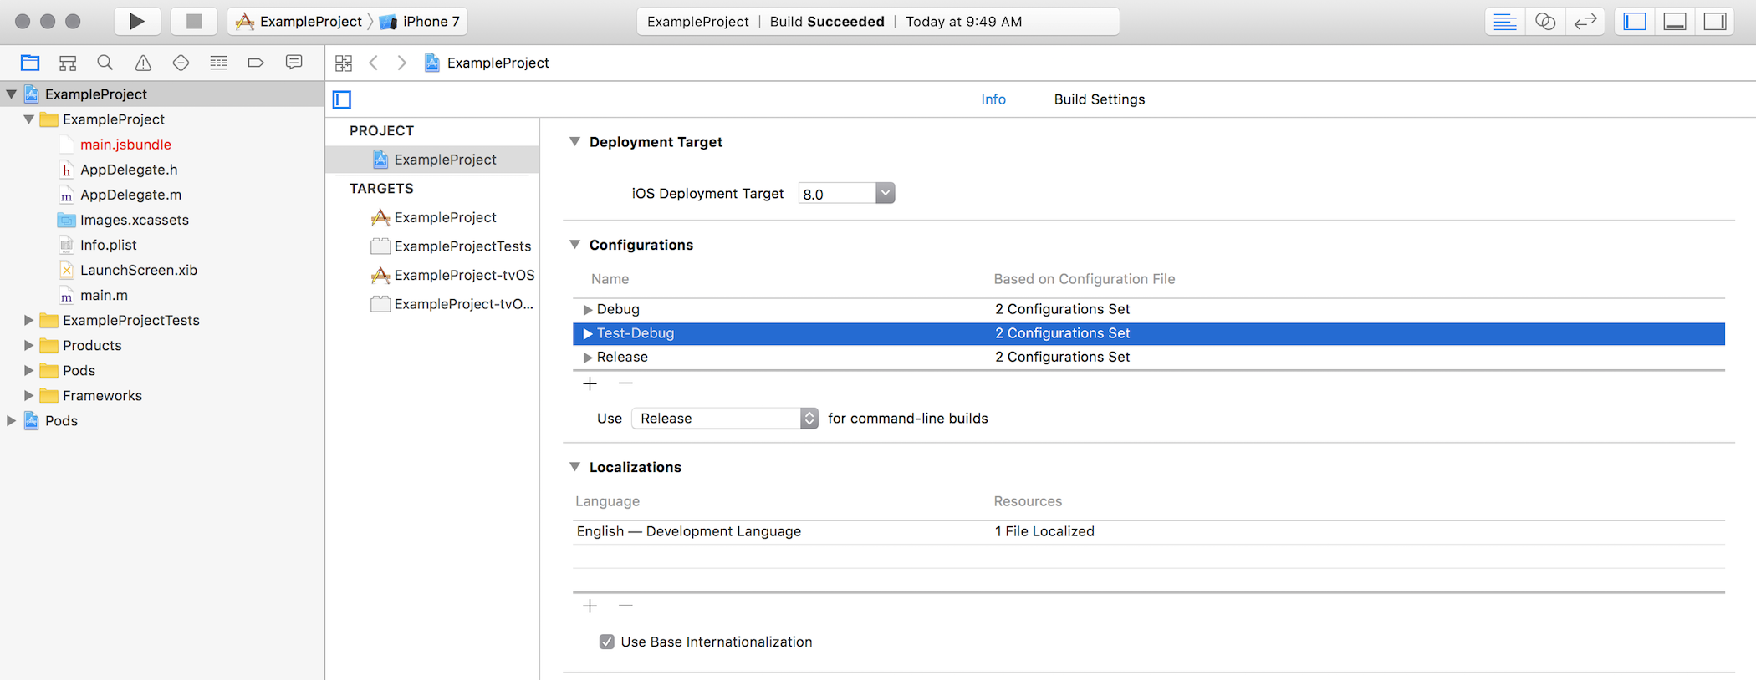1756x680 pixels.
Task: Collapse the root ExampleProject in navigator
Action: [12, 94]
